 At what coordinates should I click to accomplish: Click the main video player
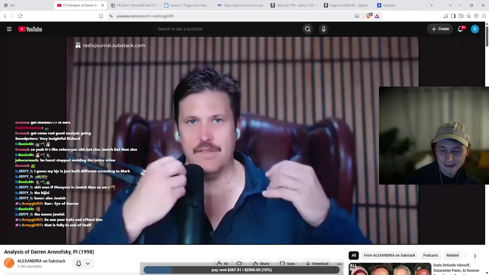pos(242,141)
